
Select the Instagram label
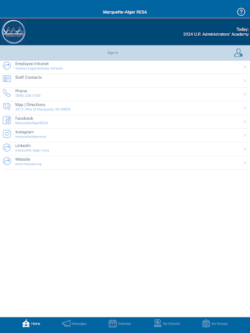click(x=25, y=132)
